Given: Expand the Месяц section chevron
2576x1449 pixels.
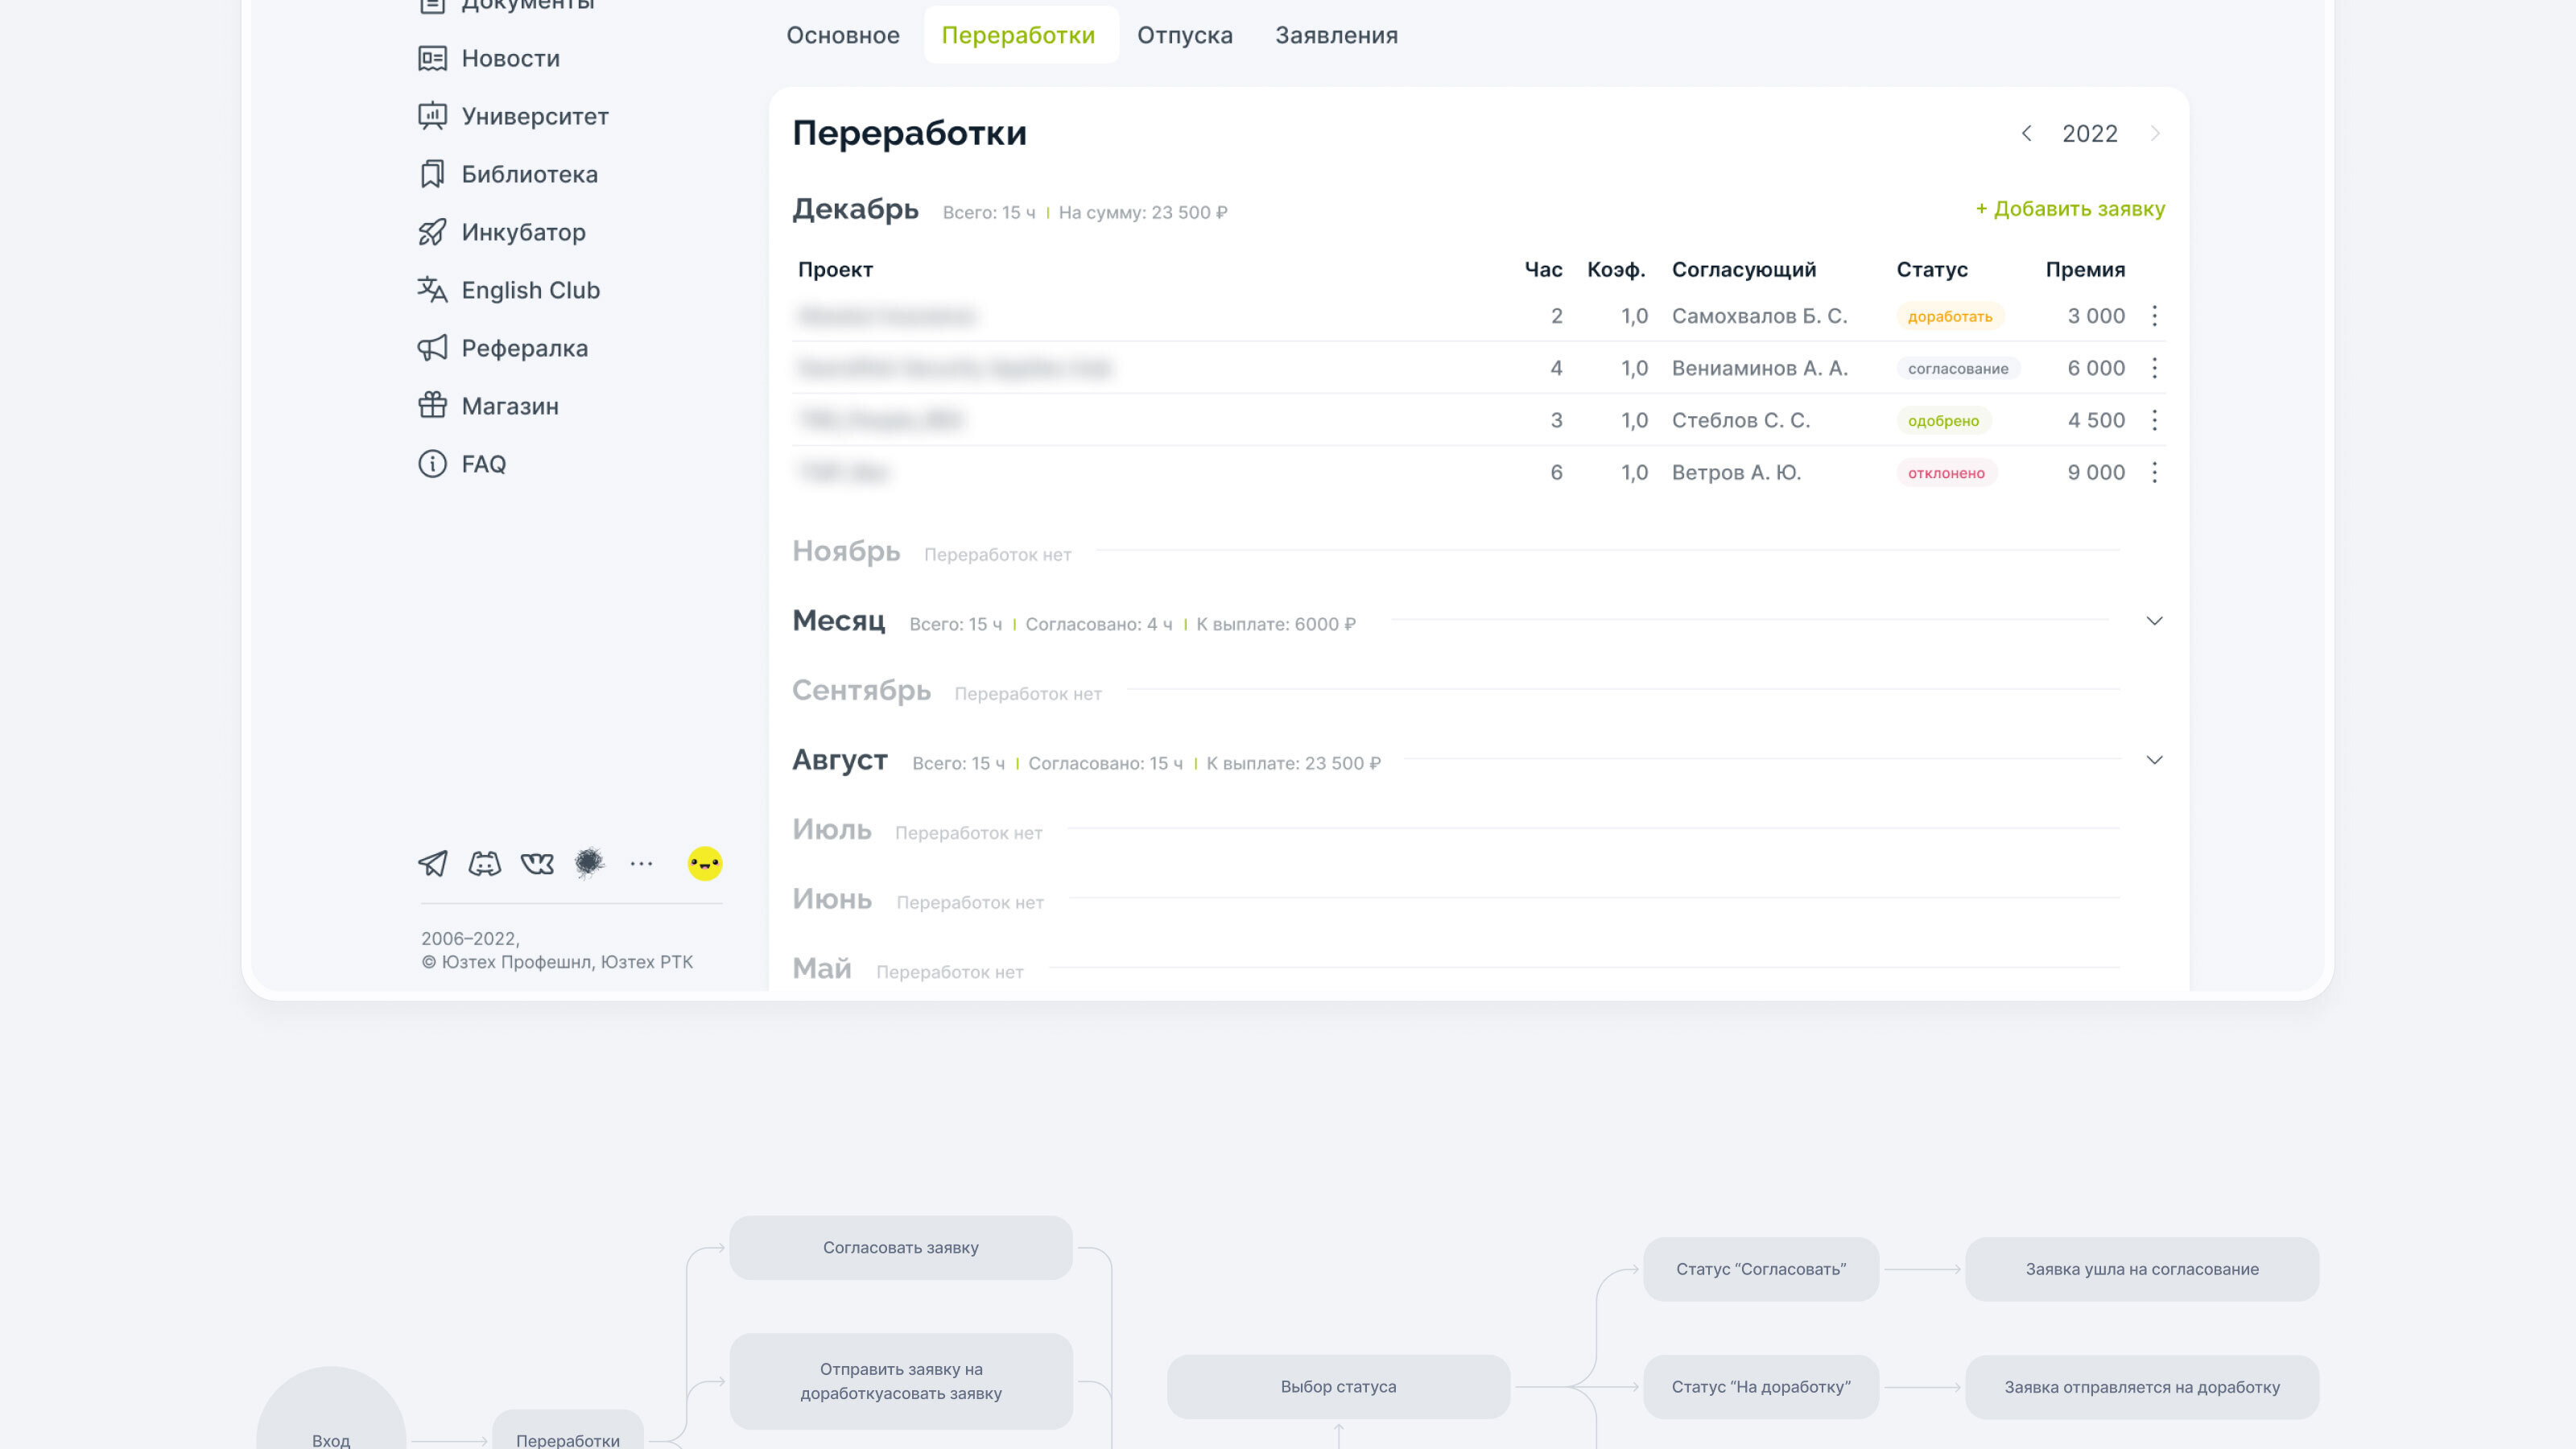Looking at the screenshot, I should tap(2154, 621).
